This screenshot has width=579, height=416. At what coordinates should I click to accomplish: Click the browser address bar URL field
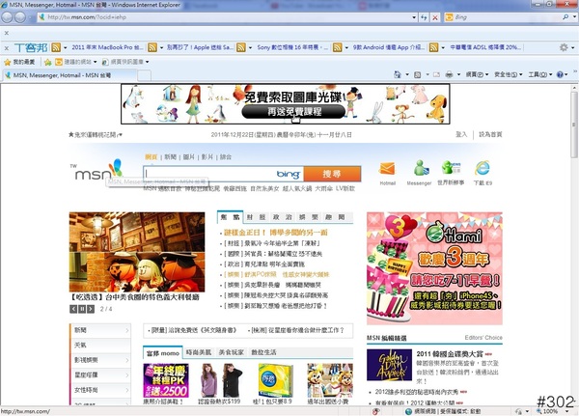(x=225, y=17)
